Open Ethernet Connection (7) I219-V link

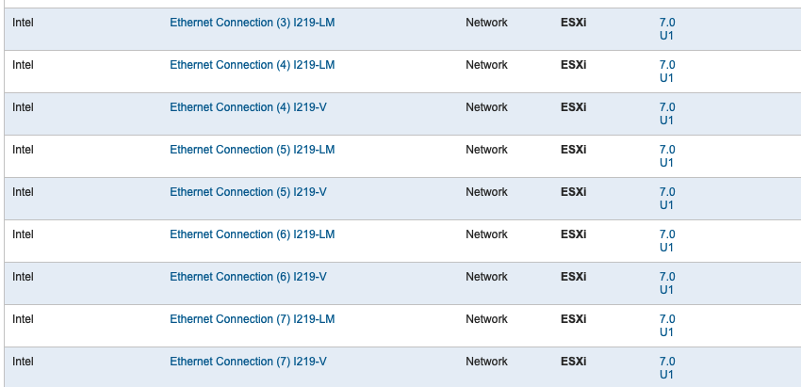(x=248, y=362)
